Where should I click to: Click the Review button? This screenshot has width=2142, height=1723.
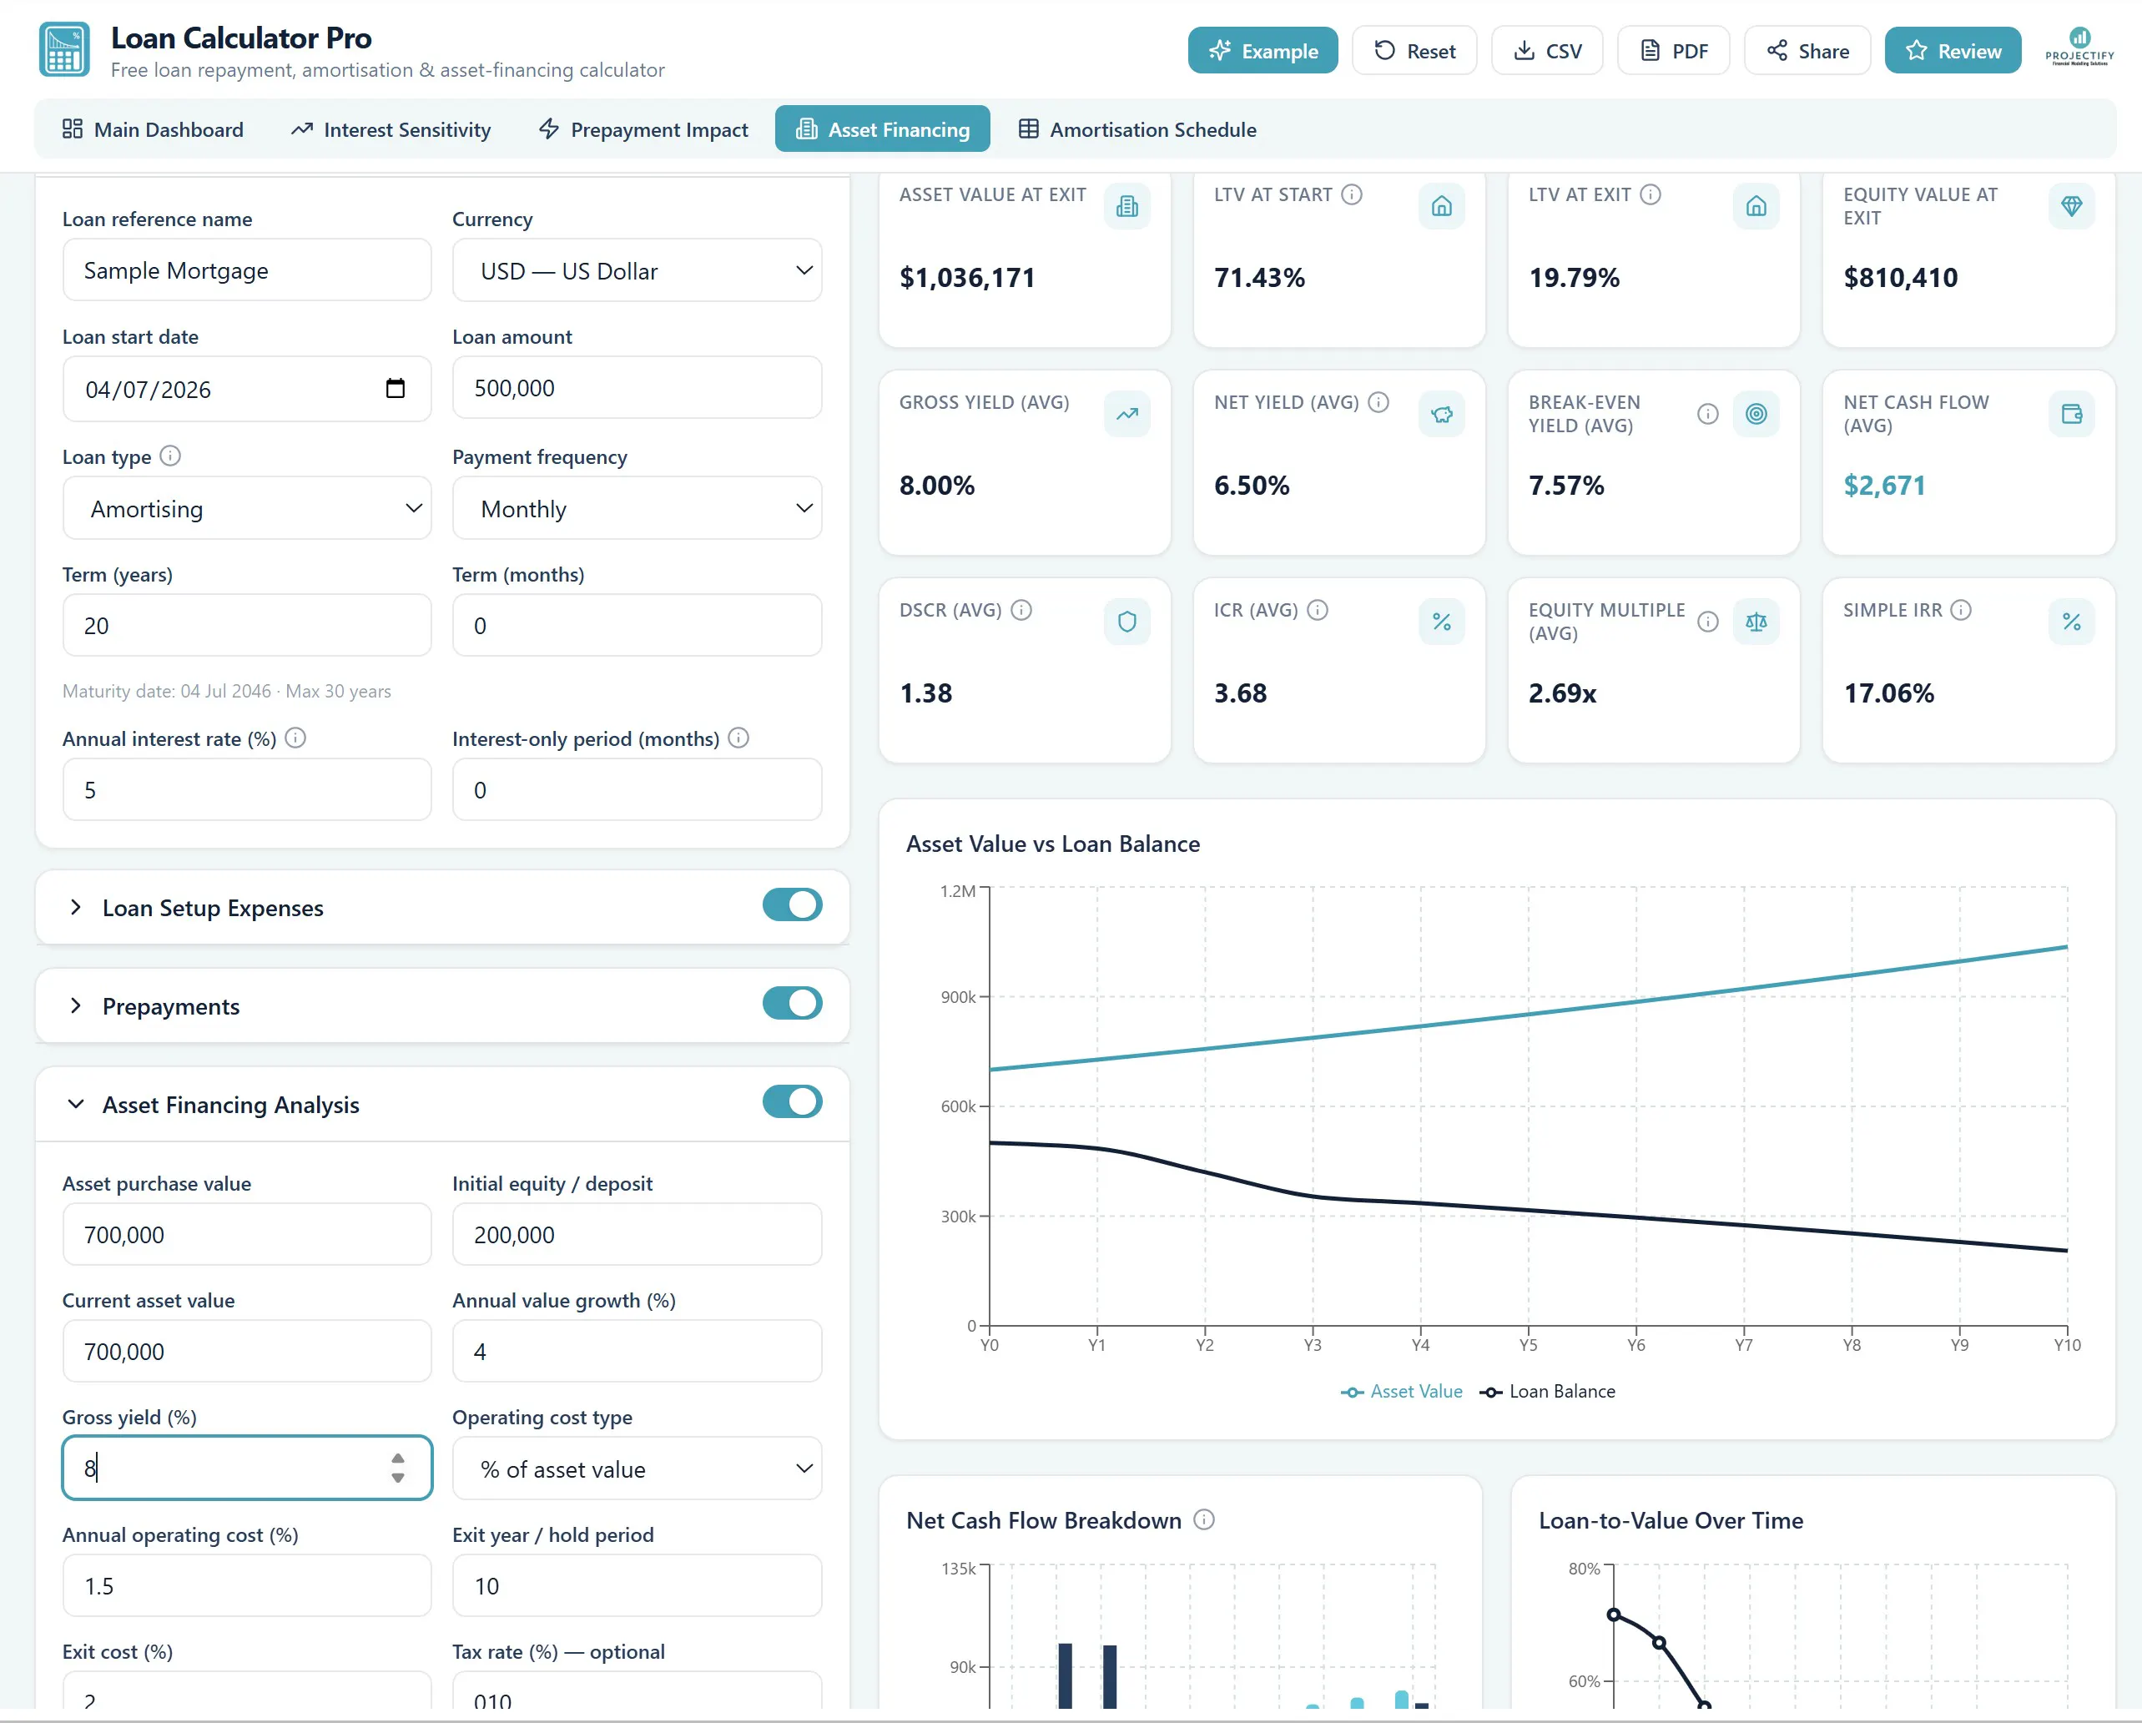1953,51
